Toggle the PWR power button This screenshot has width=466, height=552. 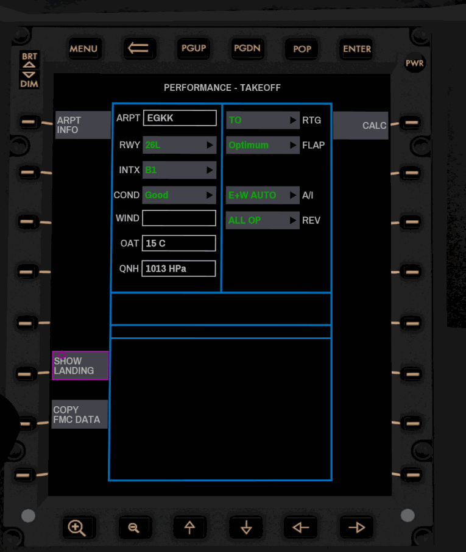coord(415,63)
